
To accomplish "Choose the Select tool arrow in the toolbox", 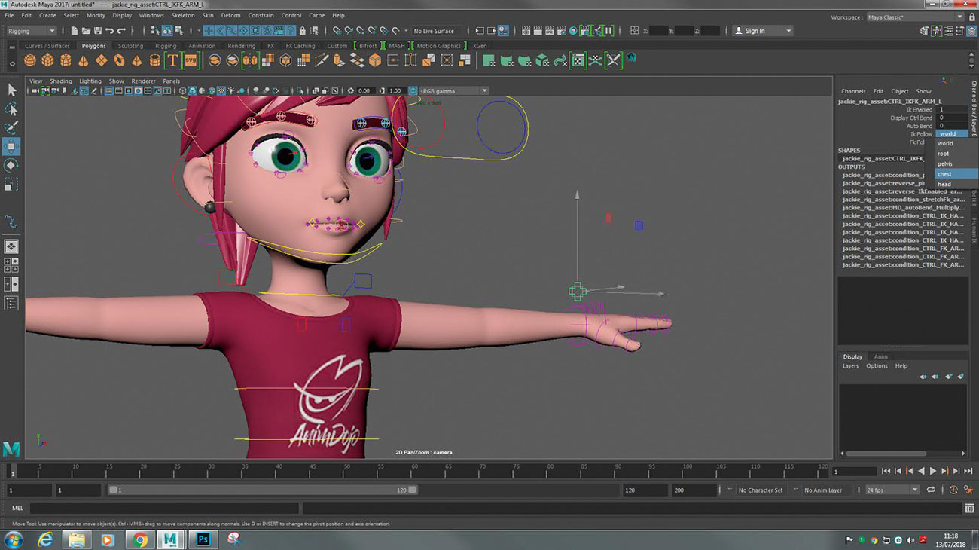I will [x=11, y=90].
